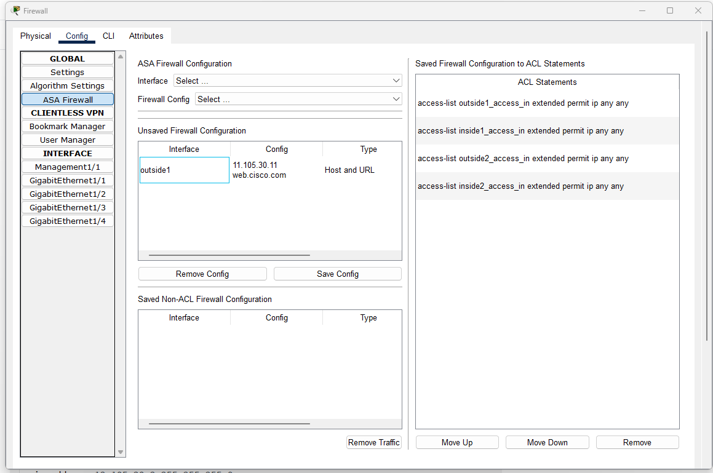Open the User Manager panel
713x473 pixels.
(67, 140)
